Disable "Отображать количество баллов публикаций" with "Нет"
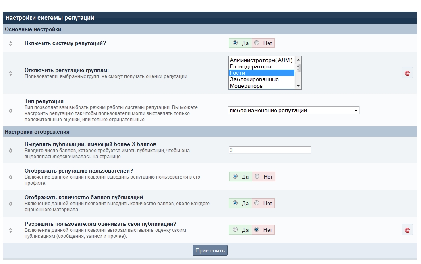The height and width of the screenshot is (264, 421). point(257,204)
